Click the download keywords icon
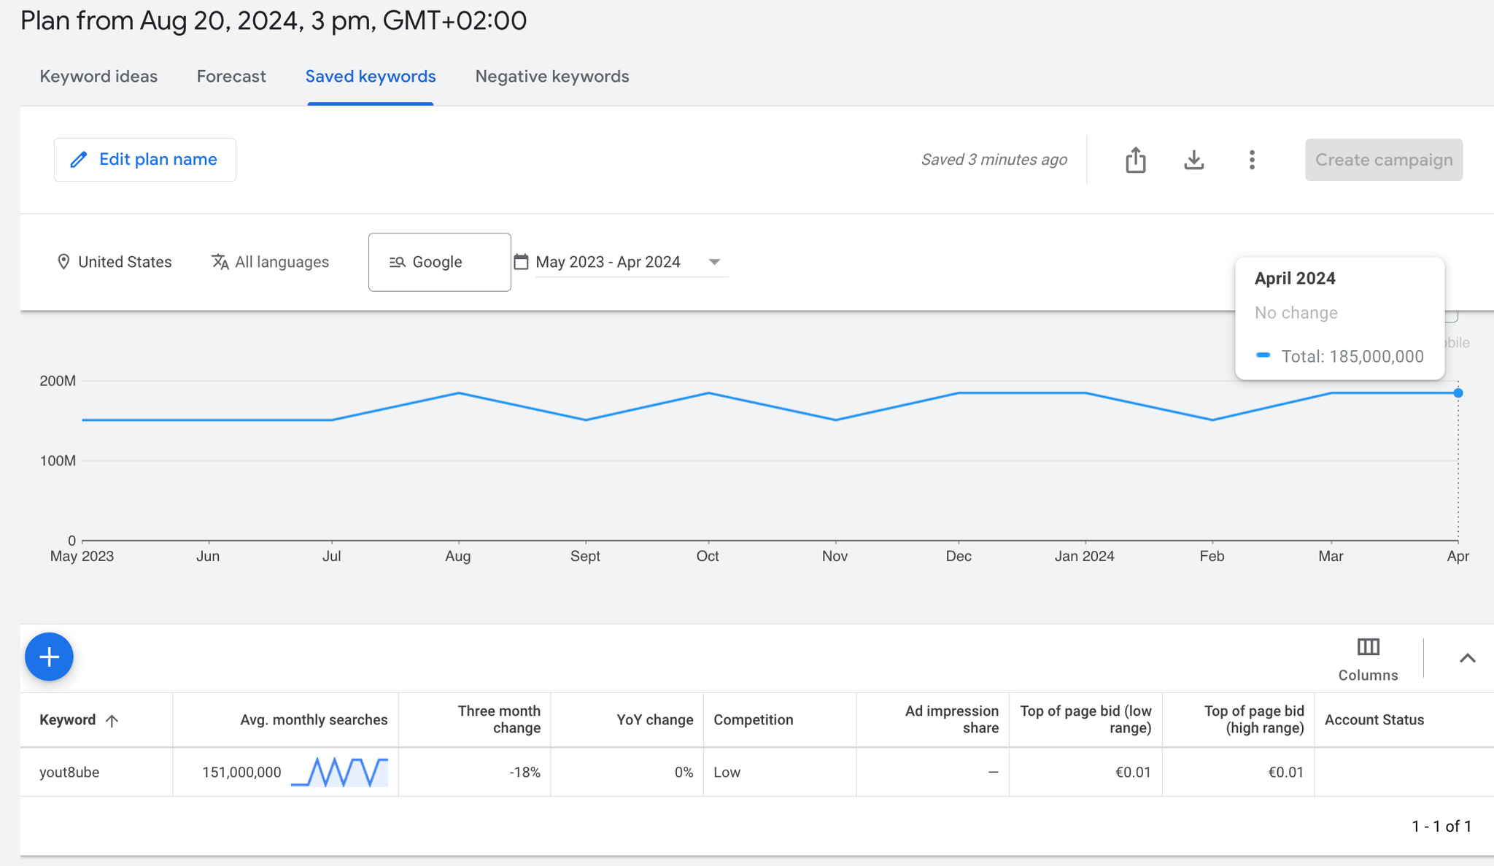 [1193, 160]
